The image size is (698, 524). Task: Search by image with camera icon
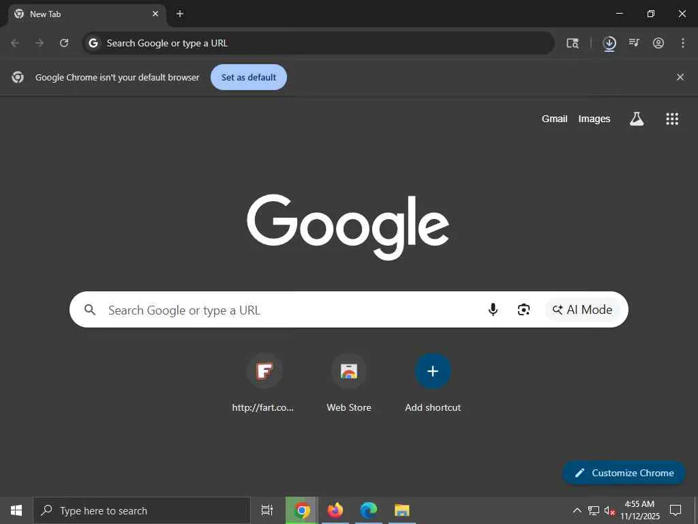[524, 309]
